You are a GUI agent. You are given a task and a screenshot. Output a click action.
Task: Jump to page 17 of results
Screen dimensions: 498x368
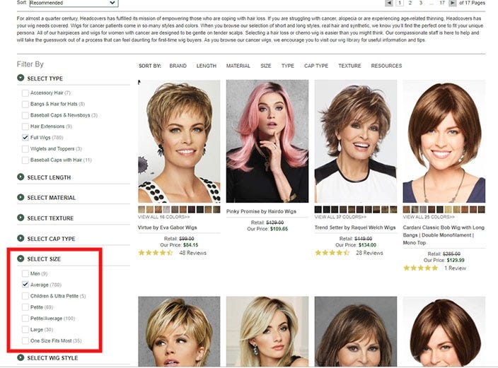coord(442,3)
